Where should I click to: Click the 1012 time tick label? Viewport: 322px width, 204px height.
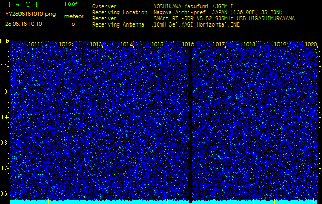(x=65, y=44)
